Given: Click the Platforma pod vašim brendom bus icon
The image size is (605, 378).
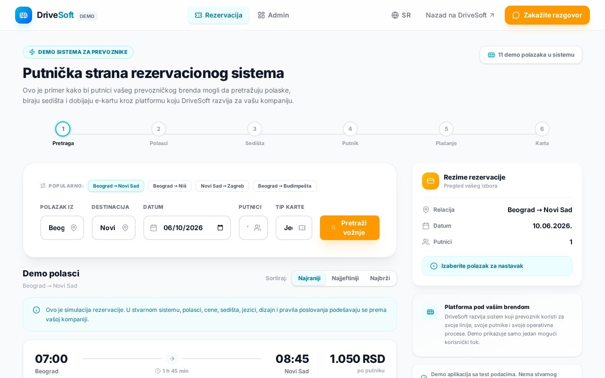Looking at the screenshot, I should [x=431, y=312].
